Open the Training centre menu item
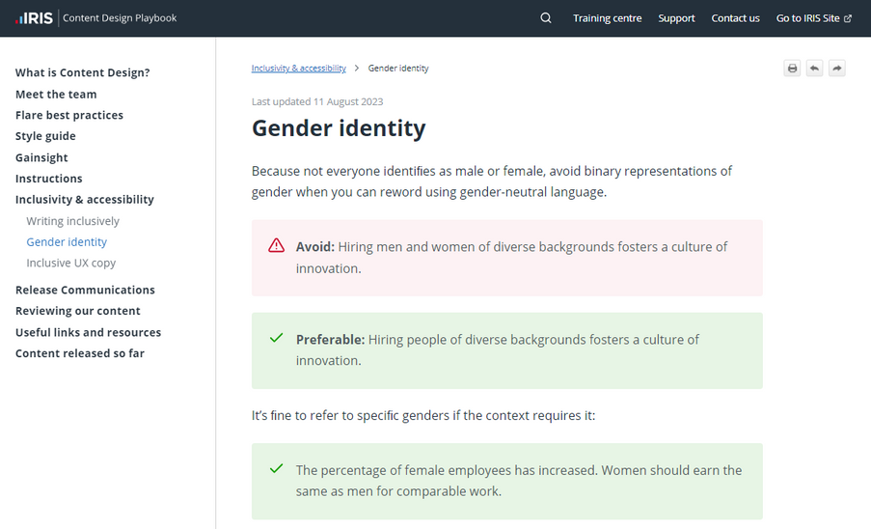The height and width of the screenshot is (529, 871). [607, 18]
